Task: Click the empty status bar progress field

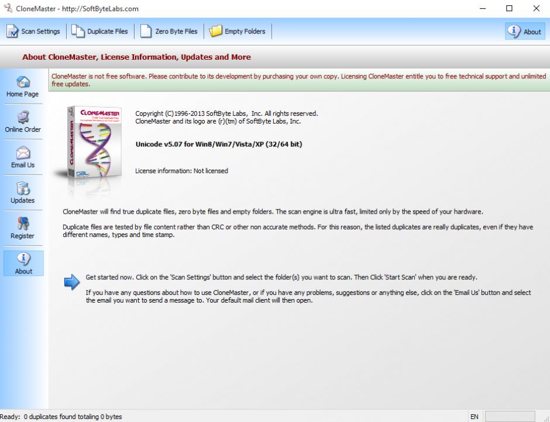Action: pos(509,417)
